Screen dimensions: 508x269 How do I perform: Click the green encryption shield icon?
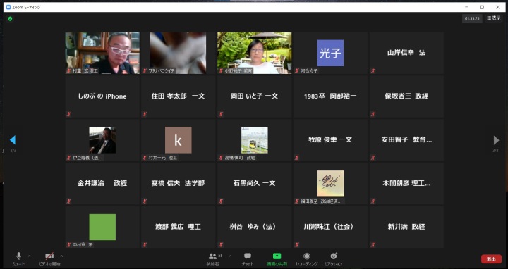coord(10,19)
